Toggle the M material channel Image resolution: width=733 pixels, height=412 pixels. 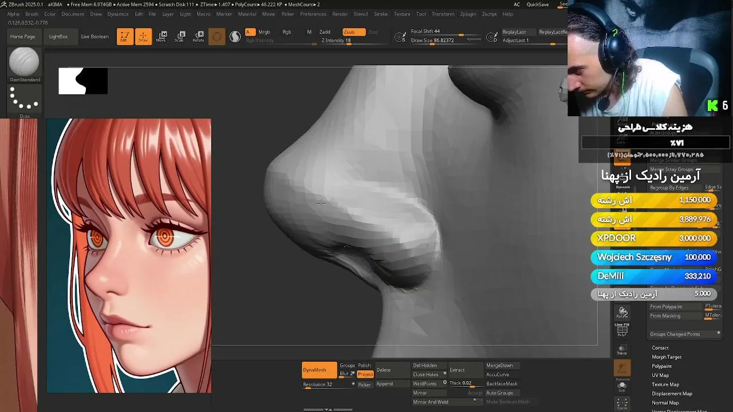(x=309, y=32)
